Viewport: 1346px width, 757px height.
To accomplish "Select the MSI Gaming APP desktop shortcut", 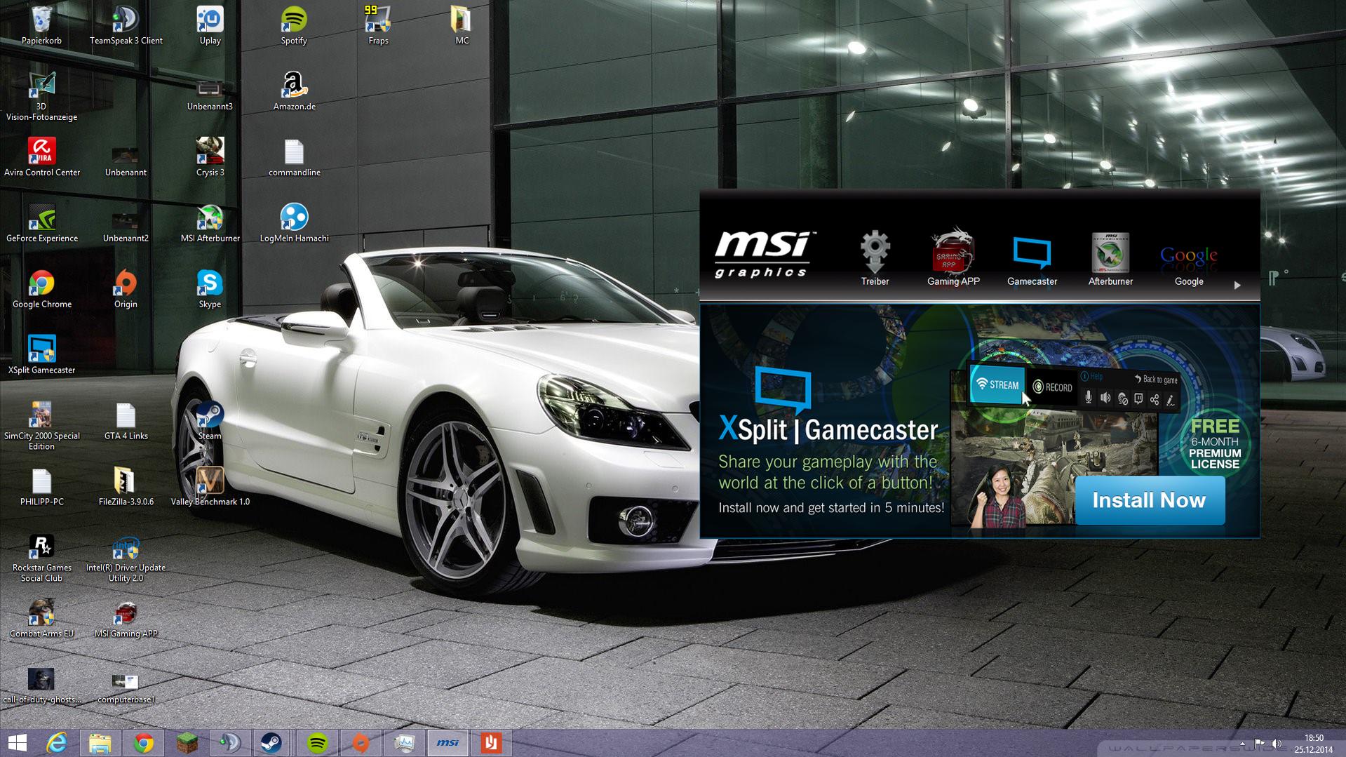I will [126, 619].
